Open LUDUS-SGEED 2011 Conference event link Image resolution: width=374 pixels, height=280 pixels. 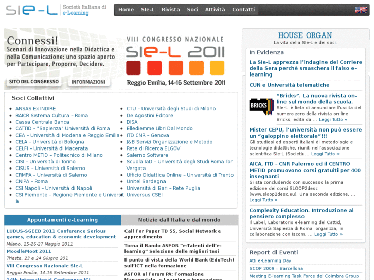(x=61, y=234)
